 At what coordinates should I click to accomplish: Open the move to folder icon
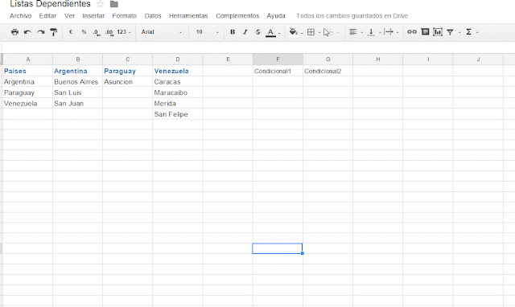(x=114, y=4)
